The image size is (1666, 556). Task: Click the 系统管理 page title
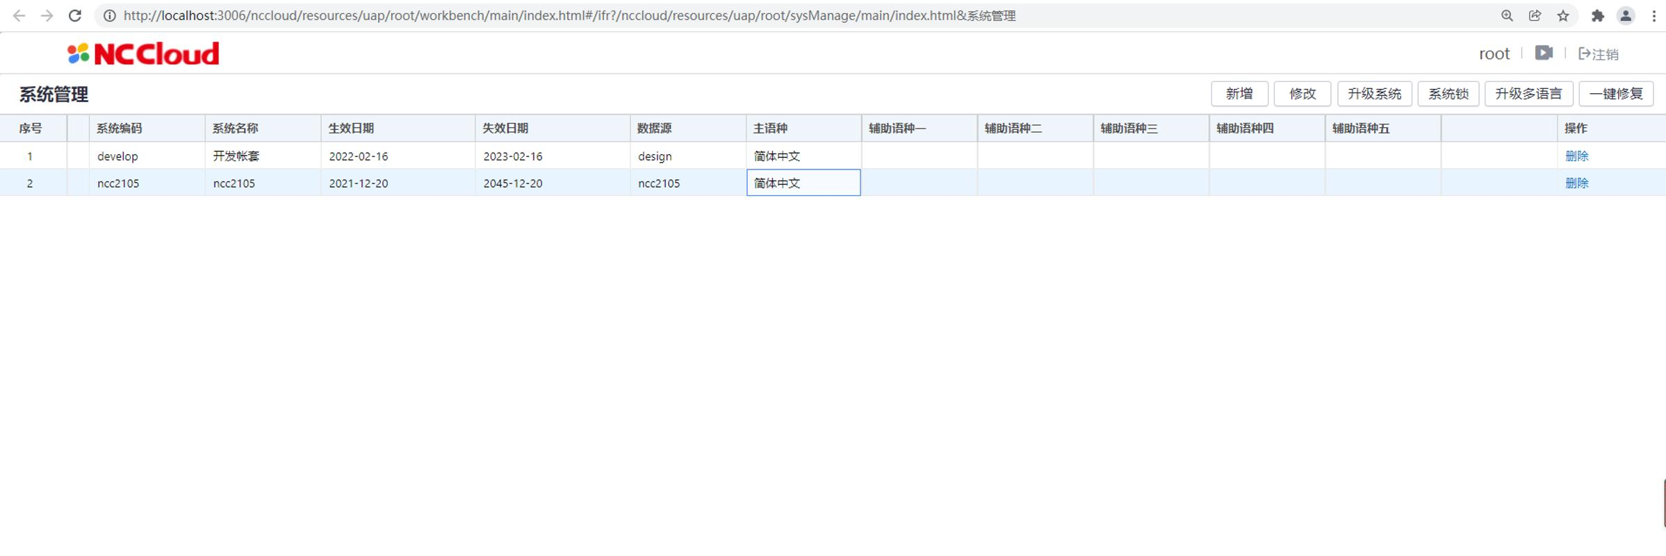(x=54, y=95)
